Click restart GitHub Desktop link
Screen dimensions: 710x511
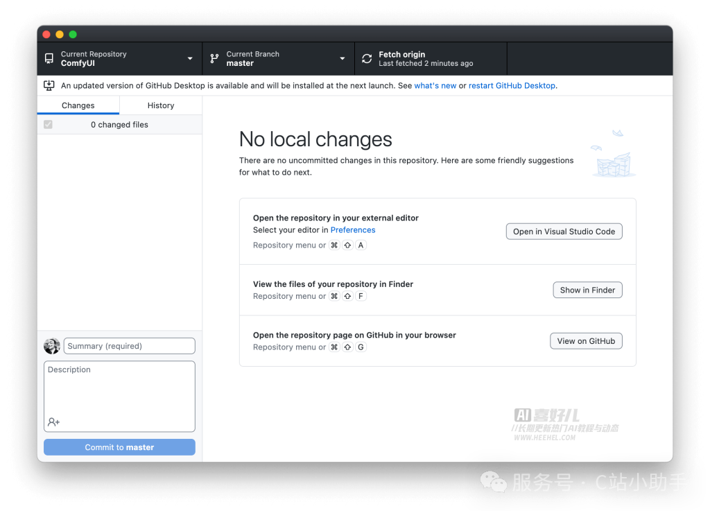click(x=512, y=85)
